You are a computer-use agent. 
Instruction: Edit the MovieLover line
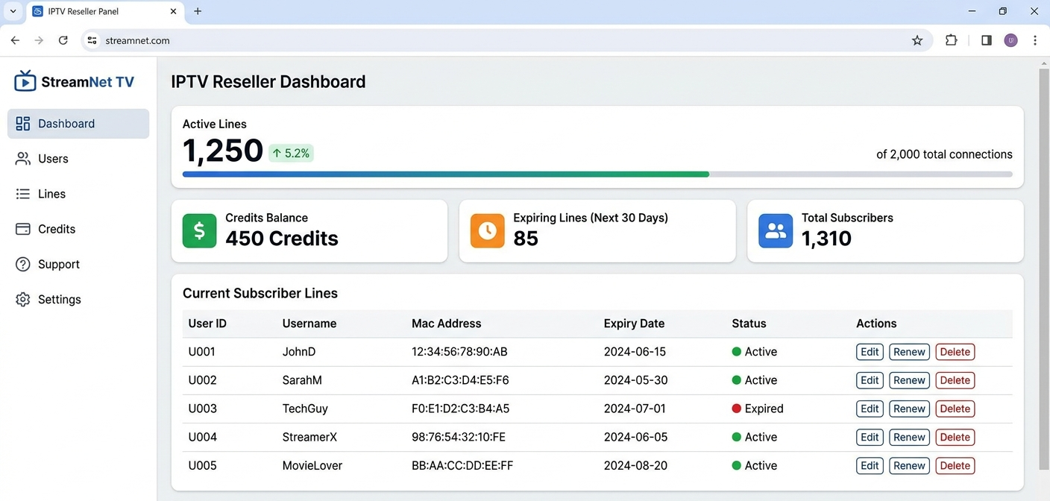click(x=870, y=465)
